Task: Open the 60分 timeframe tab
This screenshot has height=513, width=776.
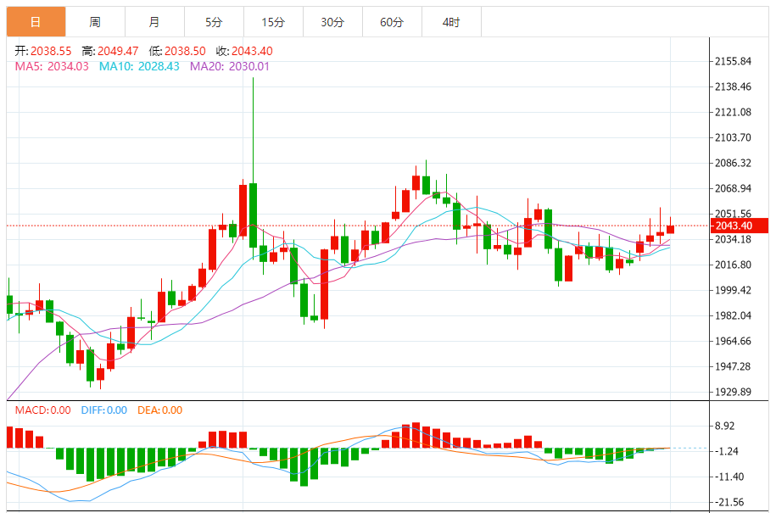Action: pos(392,22)
